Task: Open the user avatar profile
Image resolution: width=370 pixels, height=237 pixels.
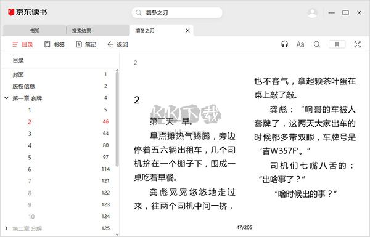Action: click(313, 13)
